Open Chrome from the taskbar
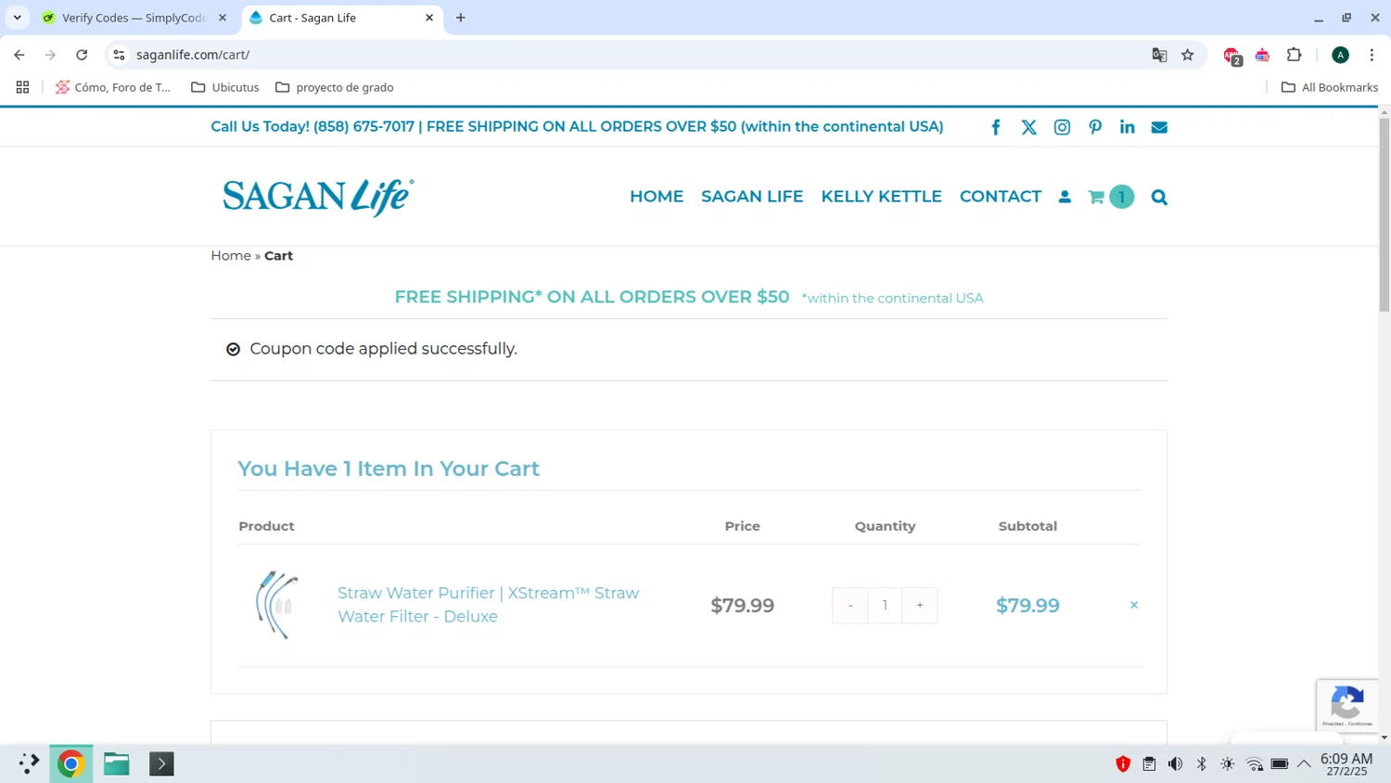Image resolution: width=1391 pixels, height=783 pixels. pyautogui.click(x=70, y=764)
